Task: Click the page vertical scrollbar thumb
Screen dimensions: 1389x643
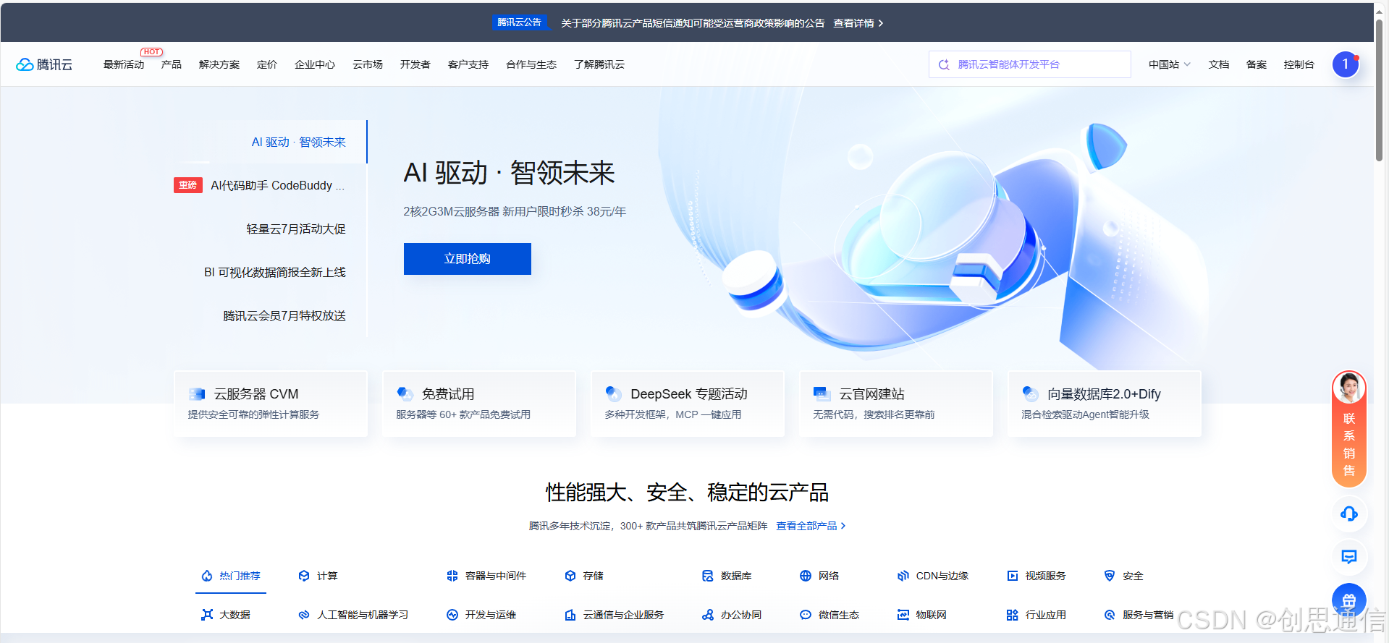Action: pos(1380,90)
